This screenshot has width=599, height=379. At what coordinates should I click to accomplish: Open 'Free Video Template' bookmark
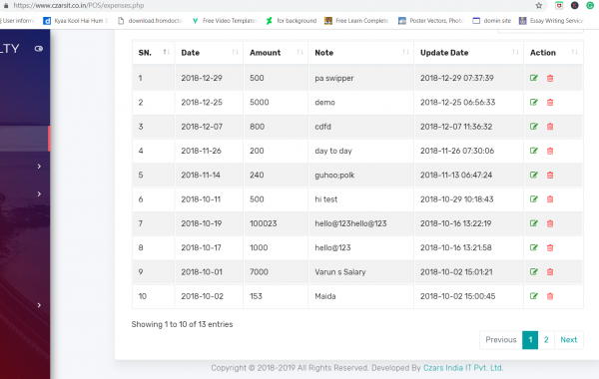[225, 21]
